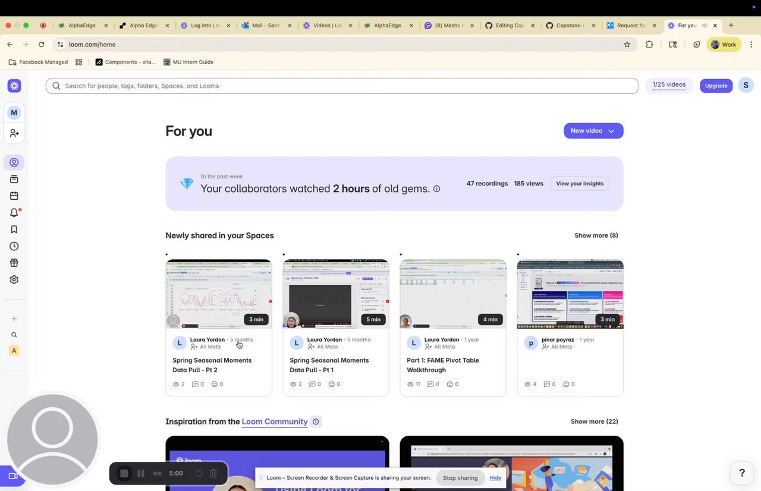Pause the recording in recorder toolbar

coord(141,473)
